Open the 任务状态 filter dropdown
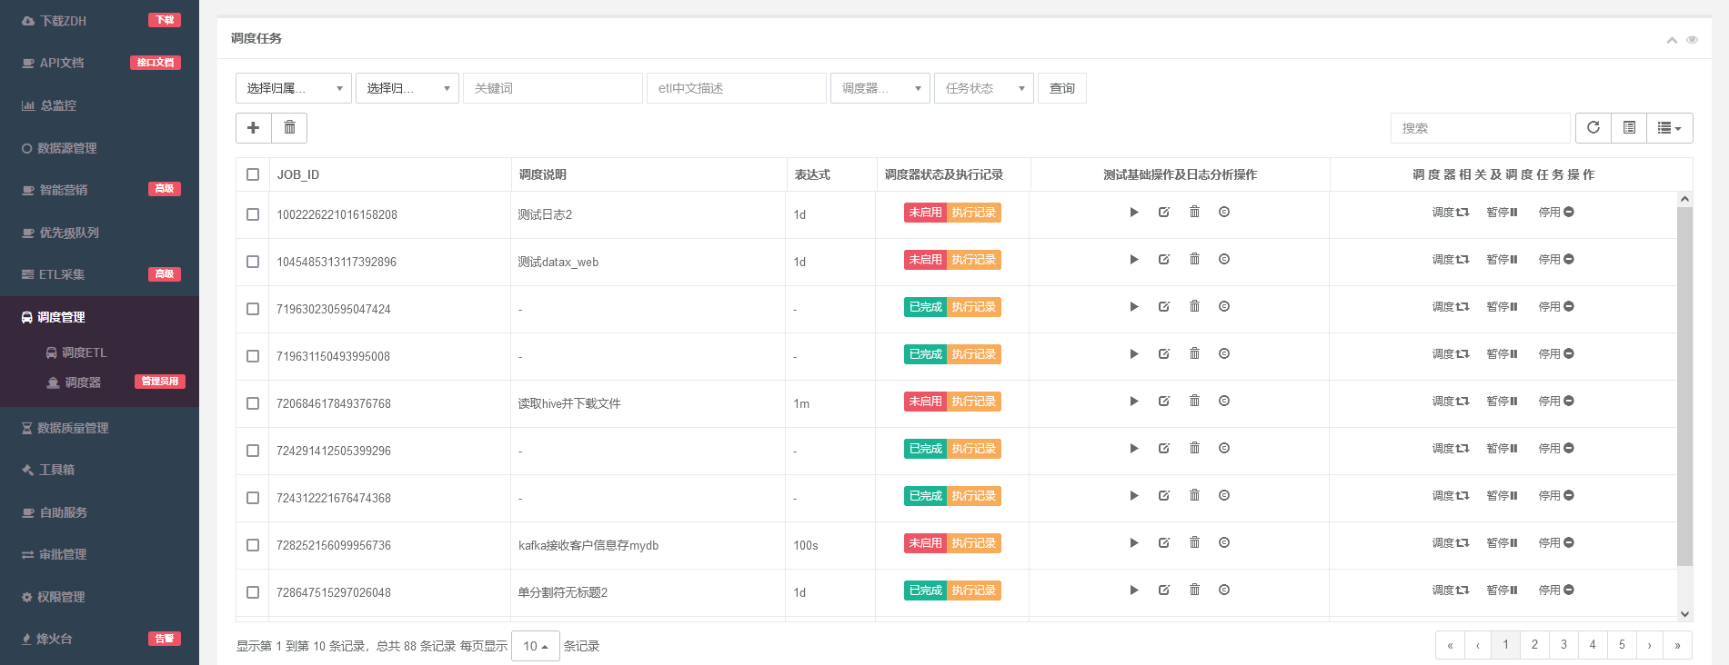The image size is (1729, 665). click(984, 88)
